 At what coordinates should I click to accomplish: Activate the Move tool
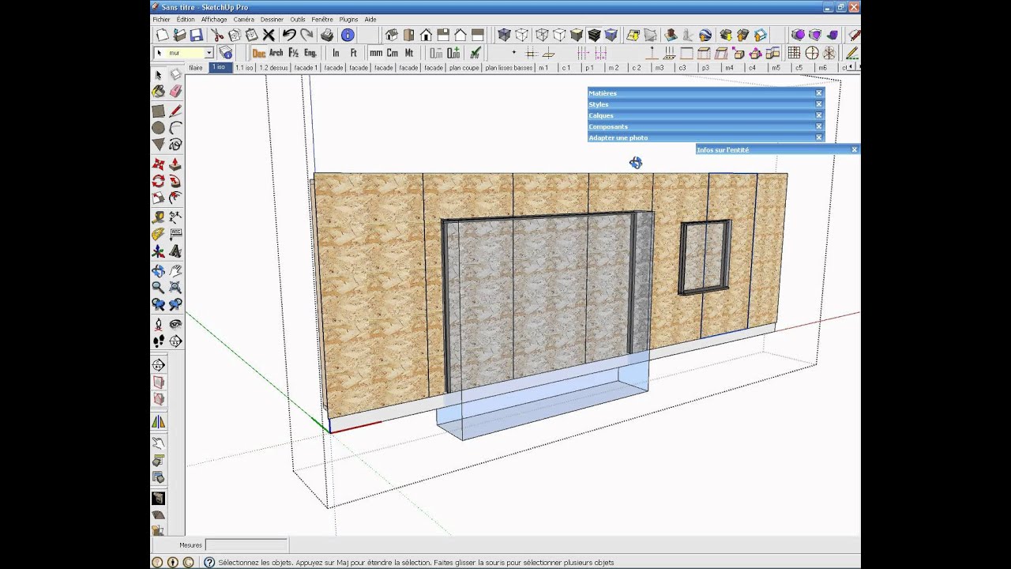pyautogui.click(x=158, y=164)
